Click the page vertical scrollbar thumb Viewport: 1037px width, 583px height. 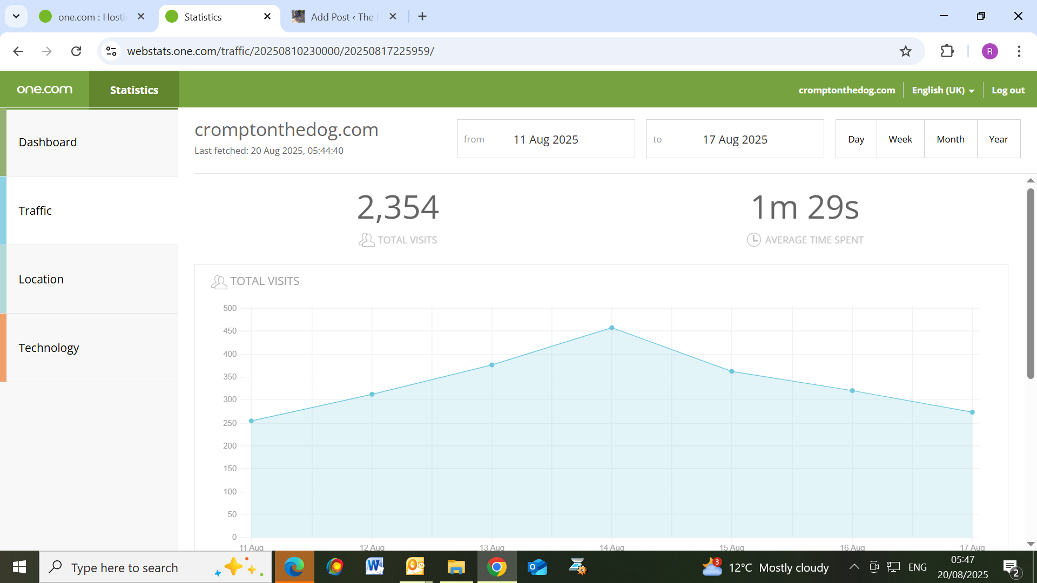pos(1031,283)
